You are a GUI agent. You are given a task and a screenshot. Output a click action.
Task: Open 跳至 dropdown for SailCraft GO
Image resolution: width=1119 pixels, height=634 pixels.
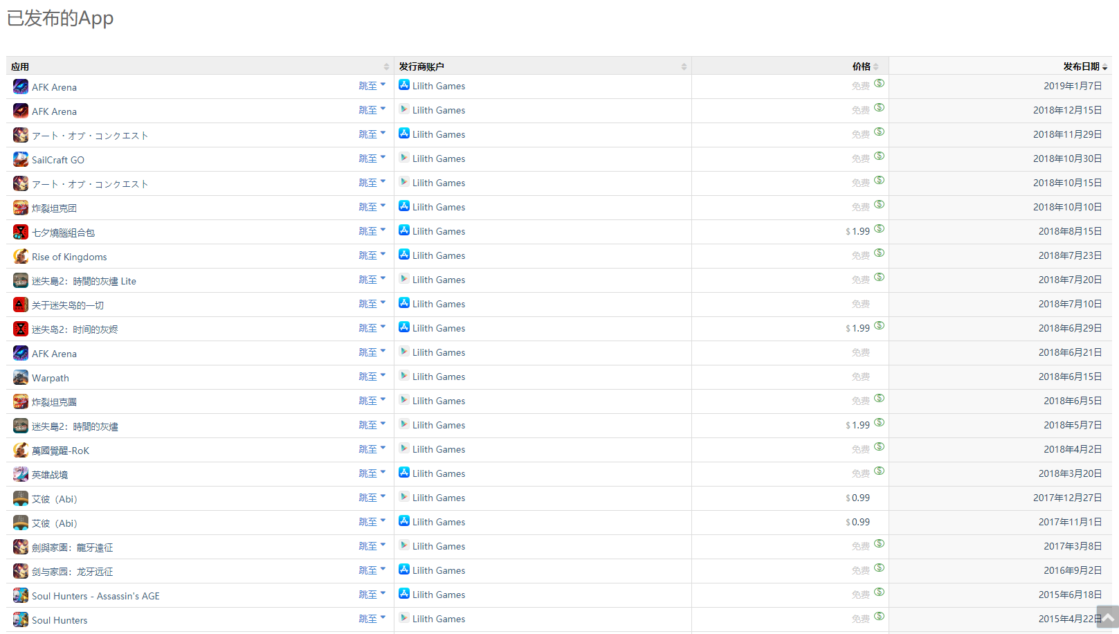[x=372, y=158]
